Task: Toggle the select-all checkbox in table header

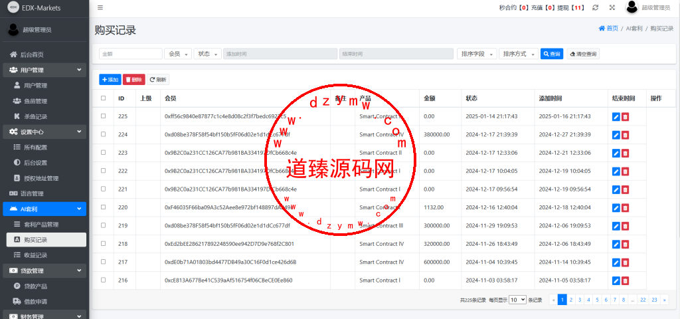Action: [x=103, y=98]
